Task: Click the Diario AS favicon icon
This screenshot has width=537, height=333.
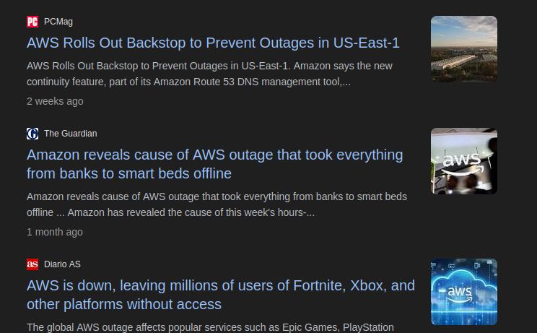Action: 32,264
